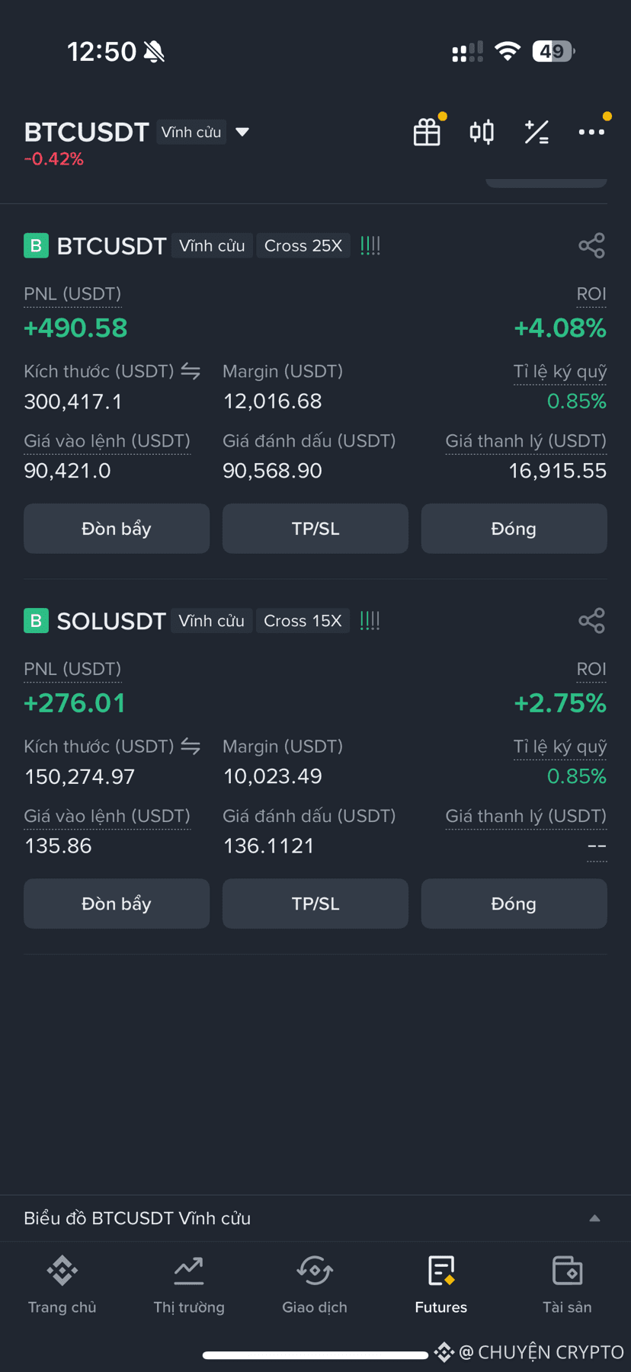Open Đòn bẩy leverage for the BTCUSDT position
Image resolution: width=631 pixels, height=1372 pixels.
click(x=117, y=528)
